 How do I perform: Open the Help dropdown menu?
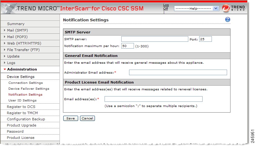[197, 8]
